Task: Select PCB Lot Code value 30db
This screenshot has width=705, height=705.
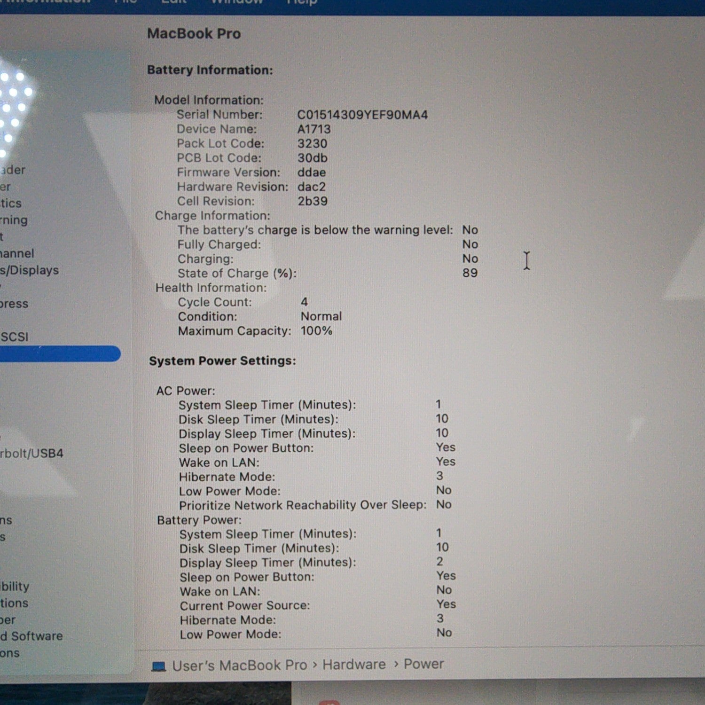Action: [x=312, y=158]
